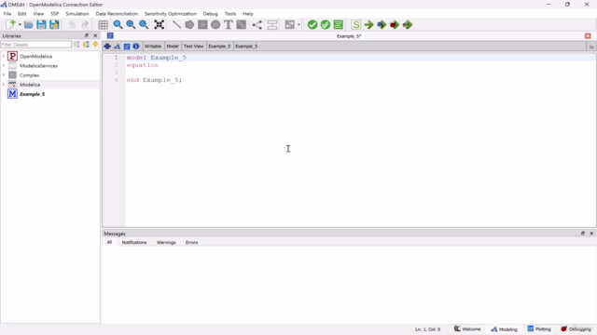Click the Simulate with Animation icon
The image size is (597, 335).
pyautogui.click(x=408, y=25)
